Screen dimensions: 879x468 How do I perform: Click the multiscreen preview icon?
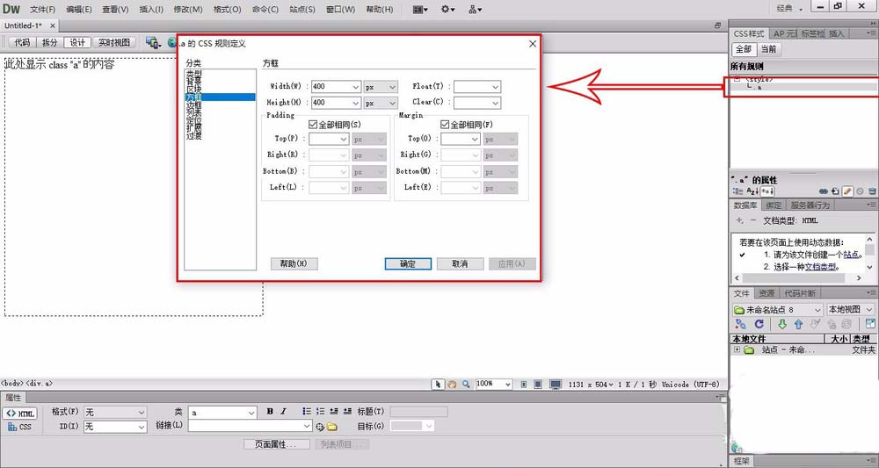(x=152, y=42)
